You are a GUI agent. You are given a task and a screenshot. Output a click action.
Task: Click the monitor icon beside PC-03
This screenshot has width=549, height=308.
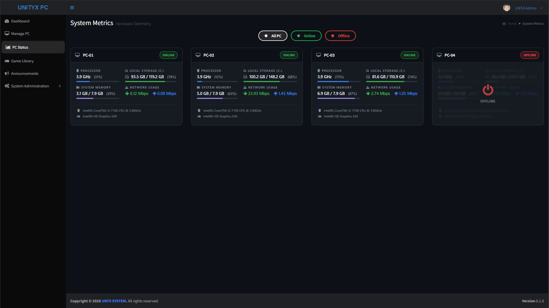click(x=318, y=55)
